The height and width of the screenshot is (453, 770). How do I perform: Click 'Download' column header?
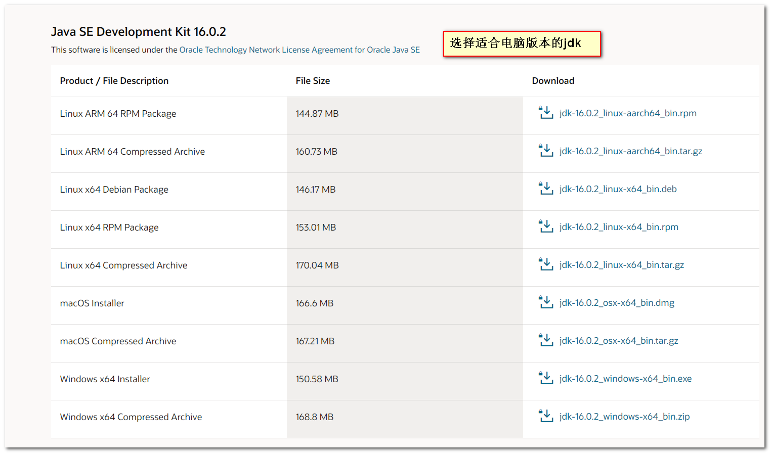click(x=553, y=81)
